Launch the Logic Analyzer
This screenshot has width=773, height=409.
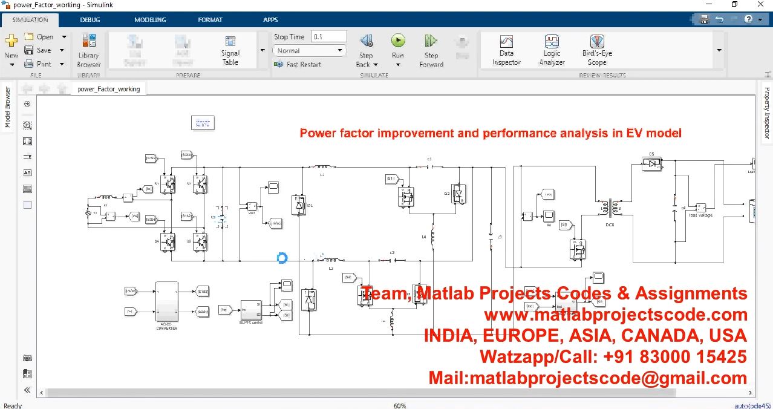pyautogui.click(x=552, y=50)
